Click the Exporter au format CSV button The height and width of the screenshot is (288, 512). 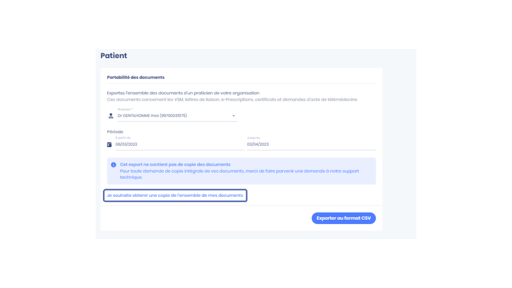coord(343,218)
